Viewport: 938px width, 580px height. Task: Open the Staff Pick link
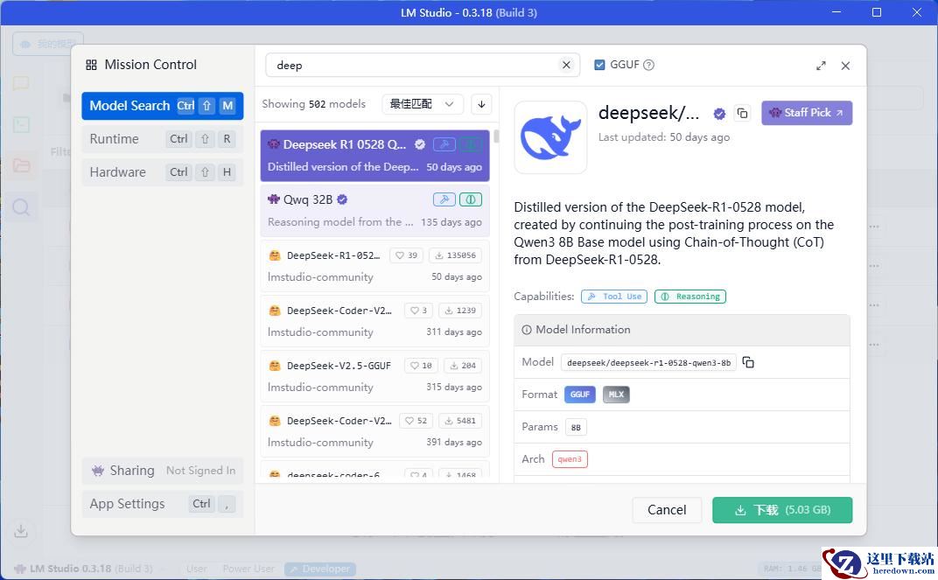807,112
